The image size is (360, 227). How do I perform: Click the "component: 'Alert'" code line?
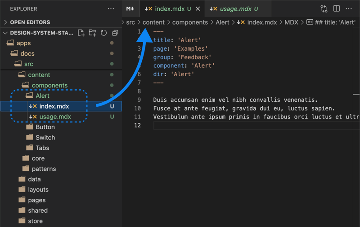point(184,65)
